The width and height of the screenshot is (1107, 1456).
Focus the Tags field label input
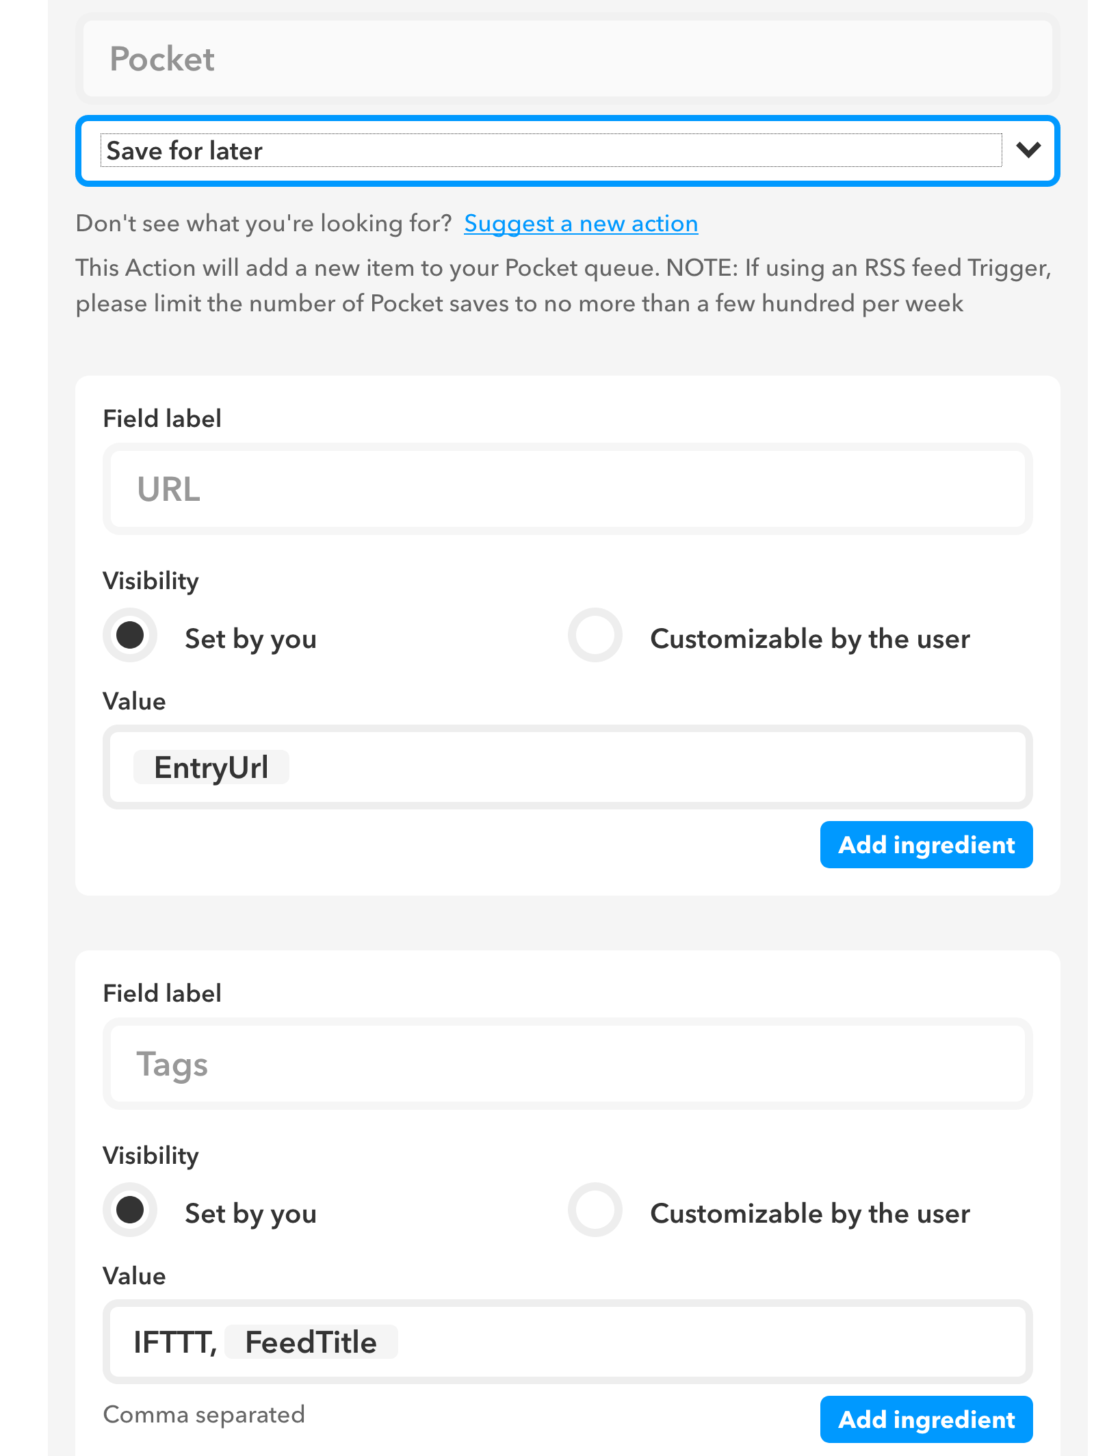click(x=567, y=1064)
